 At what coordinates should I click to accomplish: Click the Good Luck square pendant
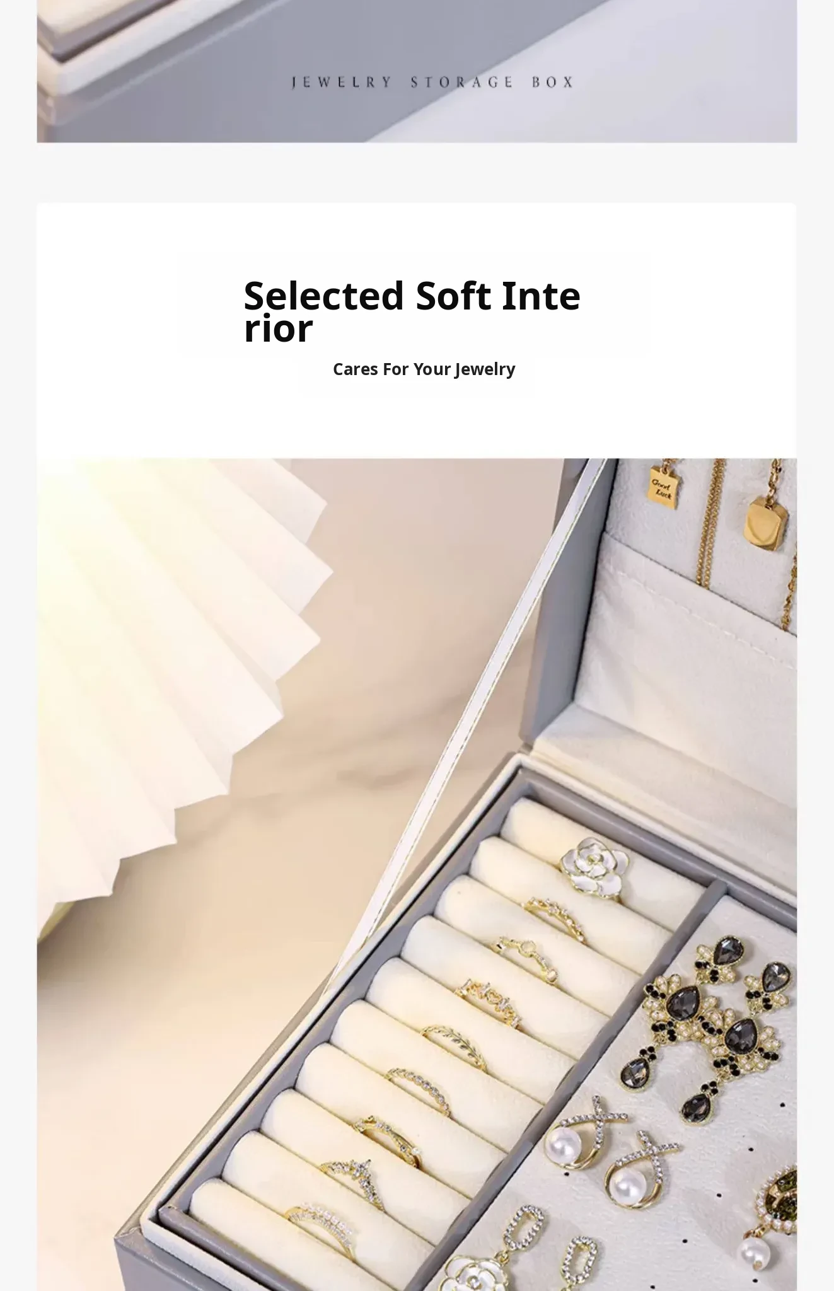(663, 487)
